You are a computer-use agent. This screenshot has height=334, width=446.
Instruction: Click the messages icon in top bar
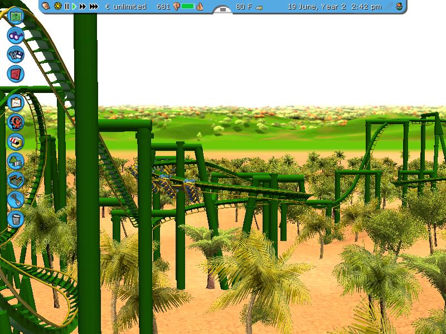[x=46, y=6]
